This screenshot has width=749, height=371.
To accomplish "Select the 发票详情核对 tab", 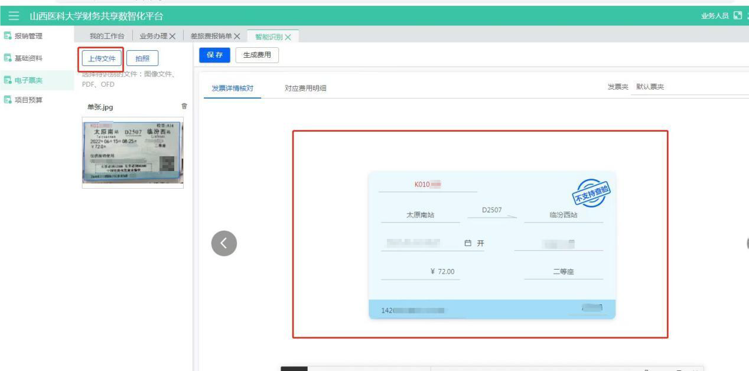I will tap(232, 88).
